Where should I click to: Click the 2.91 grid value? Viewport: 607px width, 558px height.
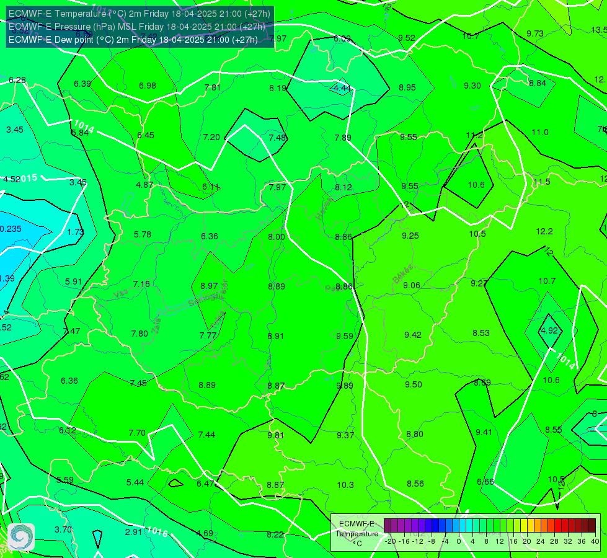(x=133, y=532)
